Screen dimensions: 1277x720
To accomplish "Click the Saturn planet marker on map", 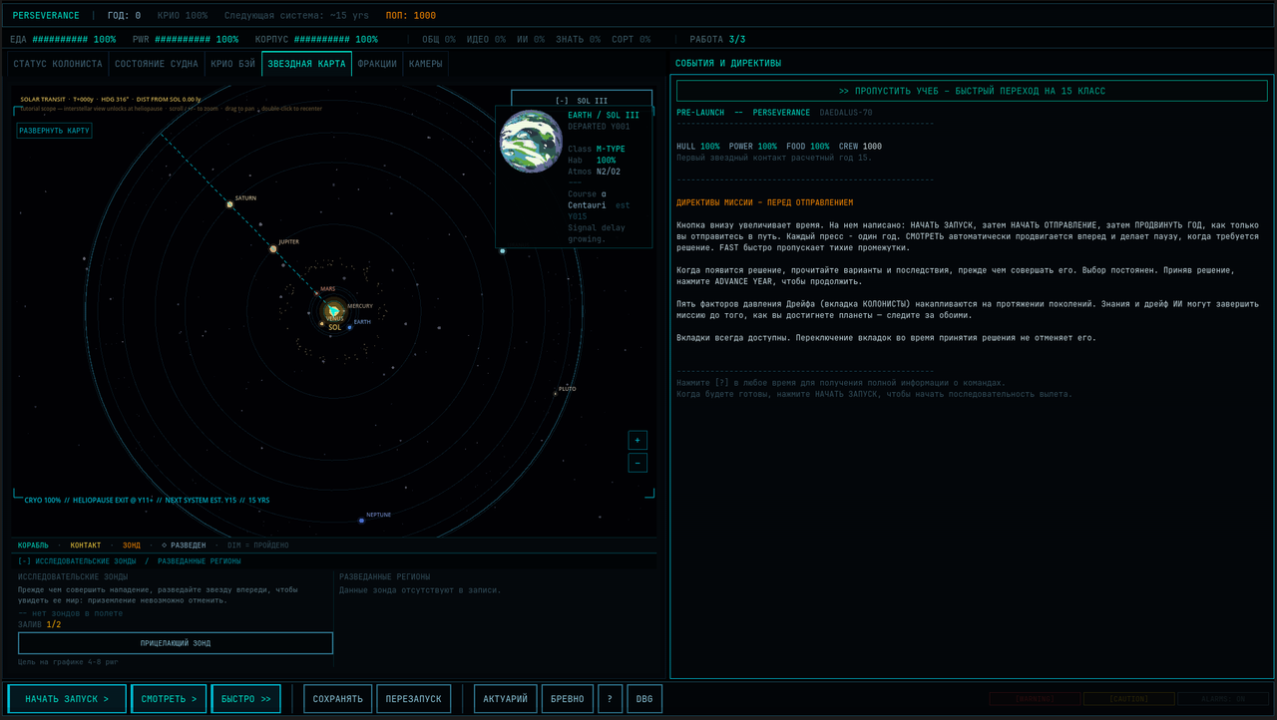I will pyautogui.click(x=229, y=203).
